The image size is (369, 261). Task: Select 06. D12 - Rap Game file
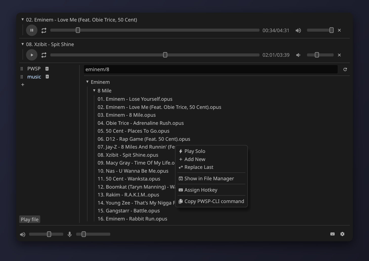[x=144, y=139]
